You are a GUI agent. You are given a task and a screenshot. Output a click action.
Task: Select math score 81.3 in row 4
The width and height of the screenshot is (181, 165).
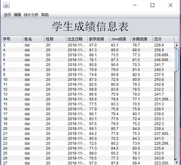coord(98,50)
